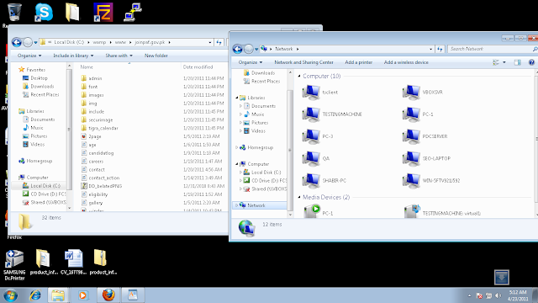Viewport: 538px width, 303px height.
Task: Go back in the joinpaf.gov.pk window
Action: tap(17, 42)
